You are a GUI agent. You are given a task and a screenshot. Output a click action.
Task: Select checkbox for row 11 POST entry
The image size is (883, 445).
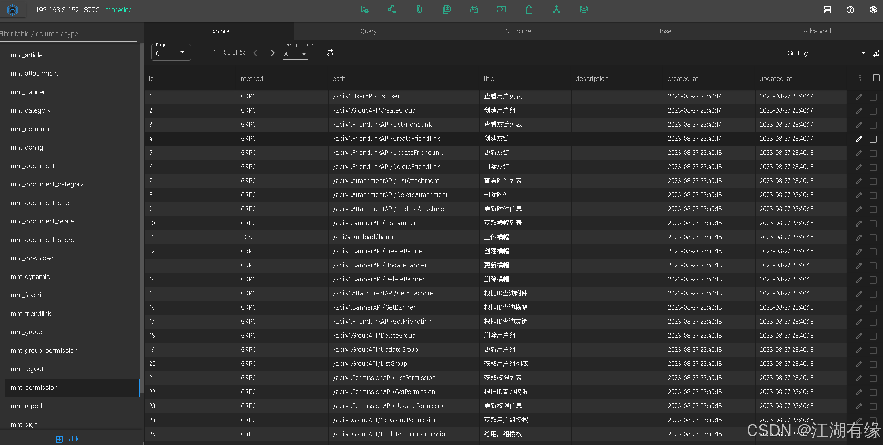(x=873, y=237)
